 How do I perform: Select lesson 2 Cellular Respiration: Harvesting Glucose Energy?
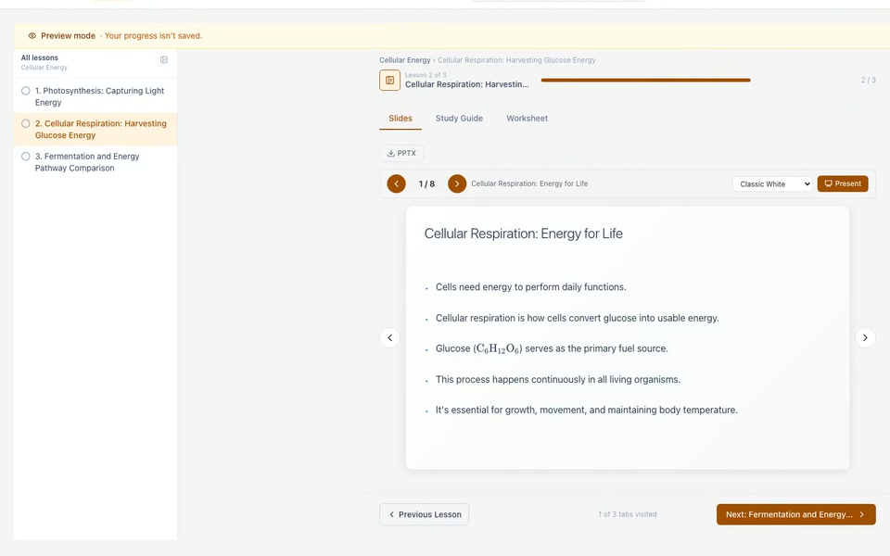tap(95, 130)
